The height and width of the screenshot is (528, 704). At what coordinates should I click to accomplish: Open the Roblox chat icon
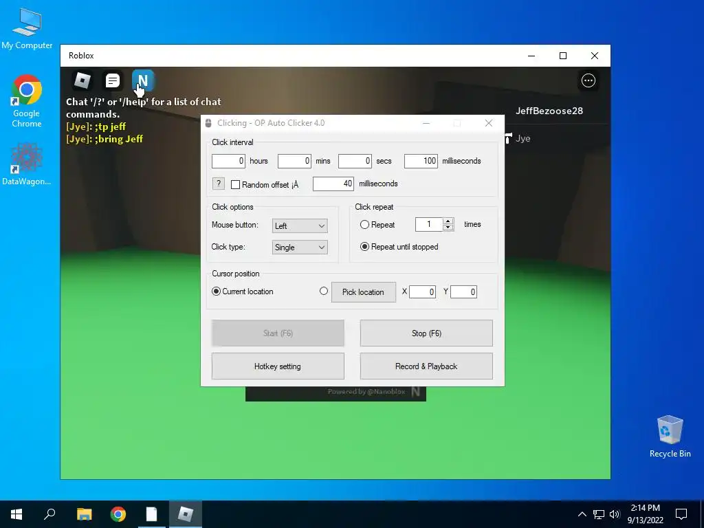[x=112, y=81]
